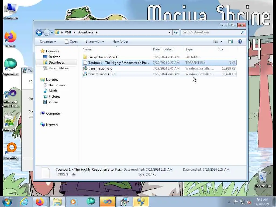Open the Everything desktop shortcut
The image size is (276, 207).
click(11, 151)
